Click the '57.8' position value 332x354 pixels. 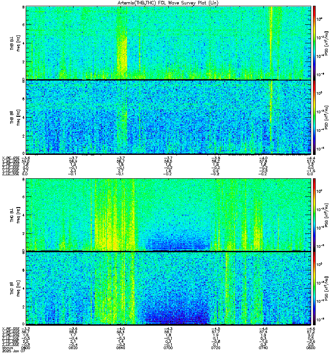pos(263,161)
